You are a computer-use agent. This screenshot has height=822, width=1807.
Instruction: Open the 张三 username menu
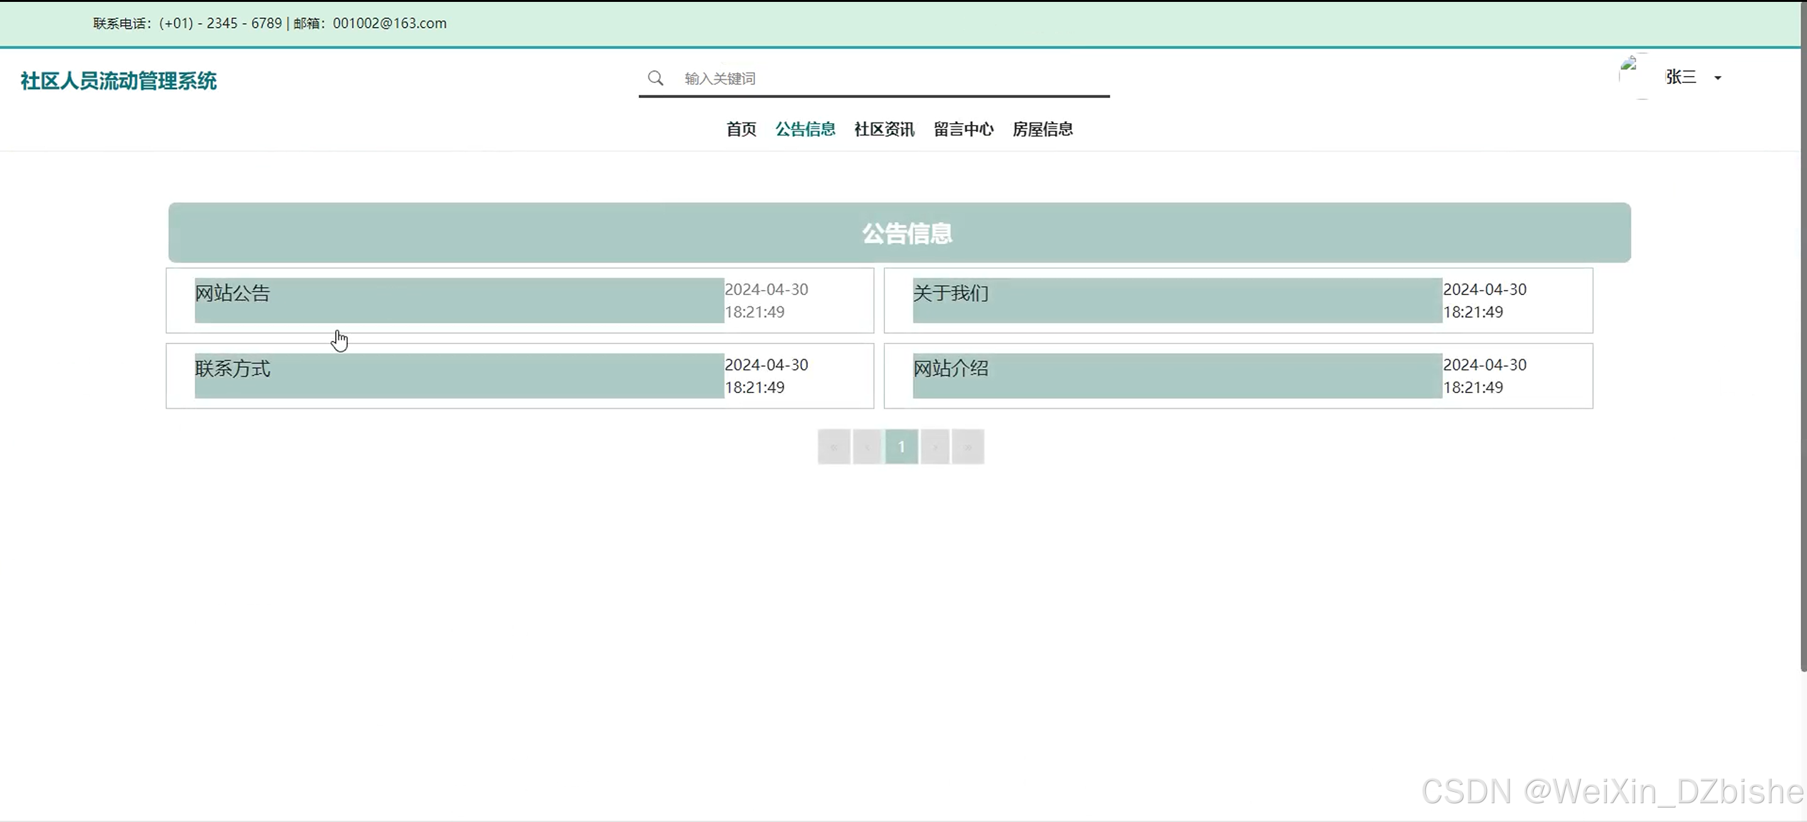click(1681, 77)
